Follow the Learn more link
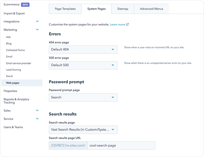This screenshot has width=204, height=157. coord(117,24)
